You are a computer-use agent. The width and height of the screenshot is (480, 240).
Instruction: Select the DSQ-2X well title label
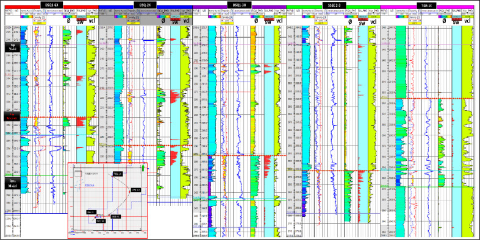(x=145, y=4)
